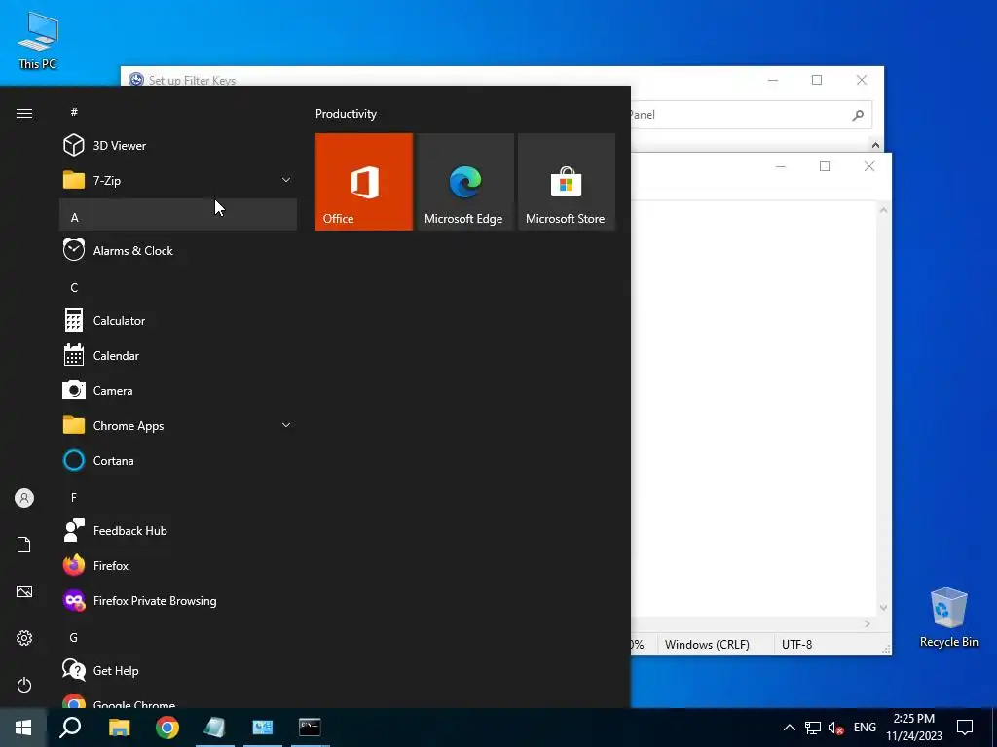The height and width of the screenshot is (747, 997).
Task: Click Notepad vertical scrollbar down arrow
Action: [883, 608]
